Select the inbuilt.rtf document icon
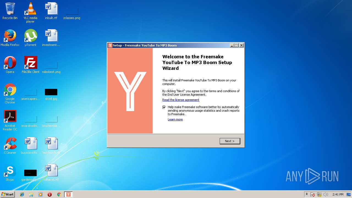 [51, 11]
